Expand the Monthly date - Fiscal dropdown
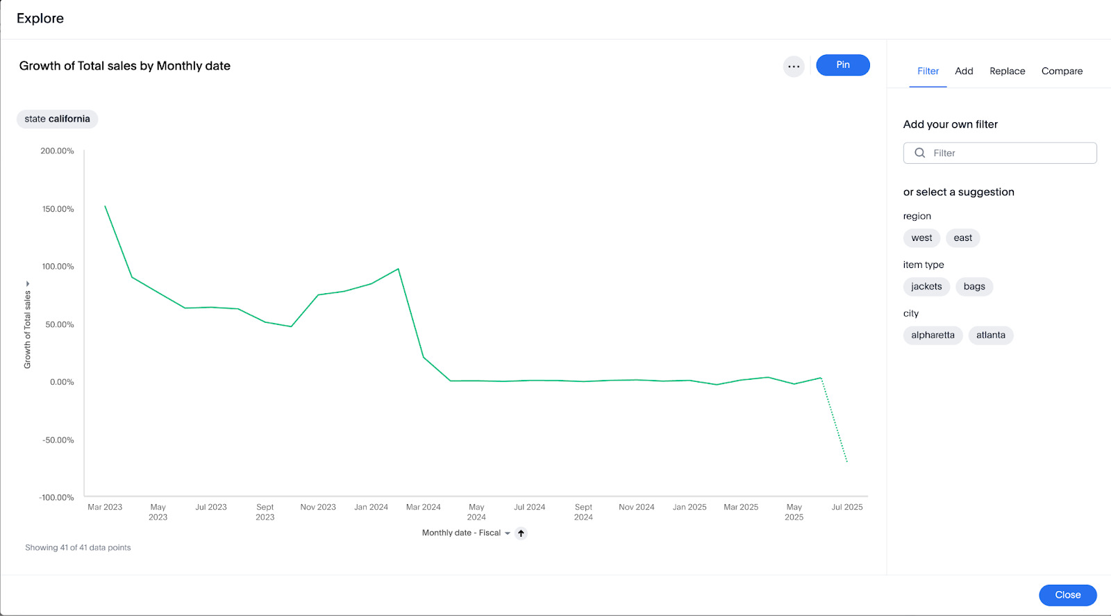Screen dimensions: 1111x616 tap(467, 533)
